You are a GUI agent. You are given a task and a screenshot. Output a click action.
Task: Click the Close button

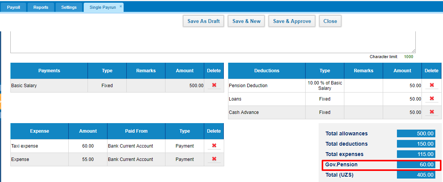coord(330,21)
